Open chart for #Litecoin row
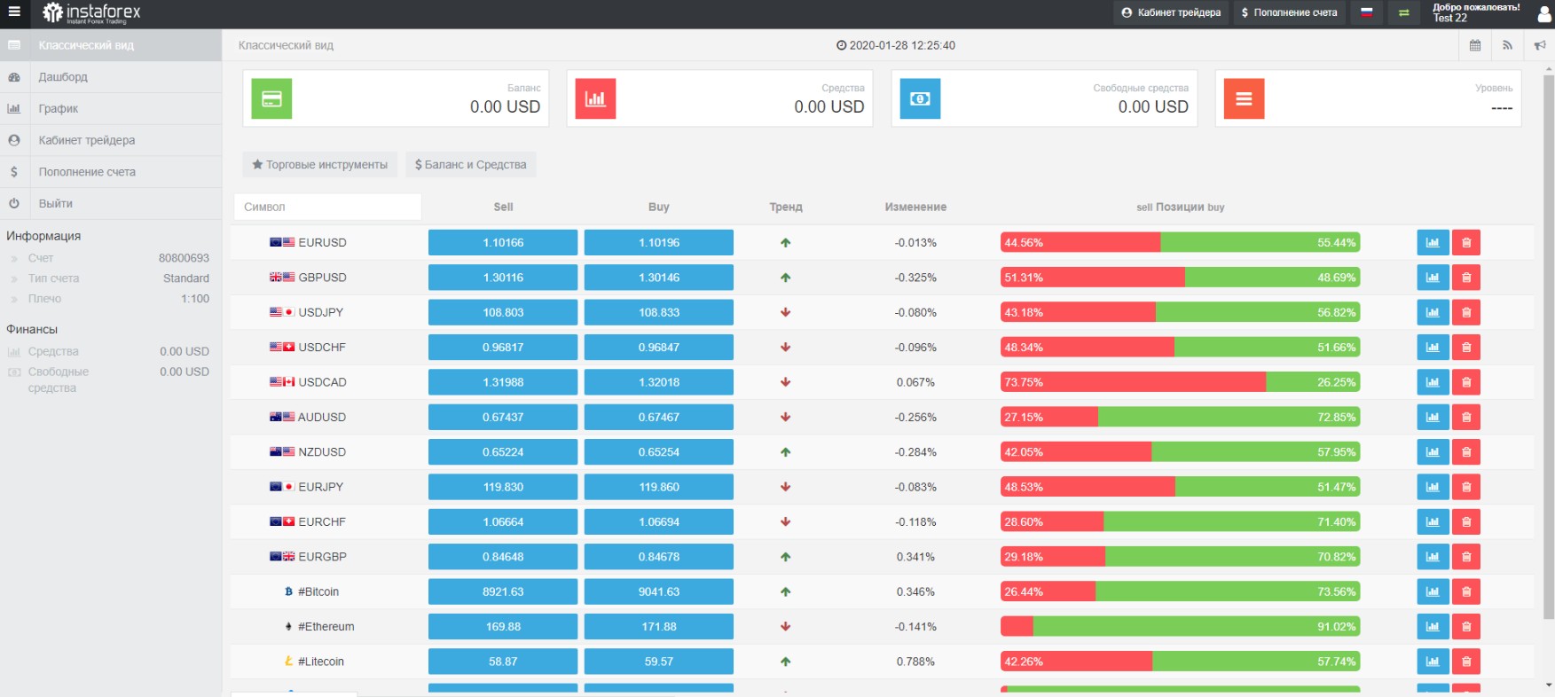The height and width of the screenshot is (697, 1555). pos(1433,662)
